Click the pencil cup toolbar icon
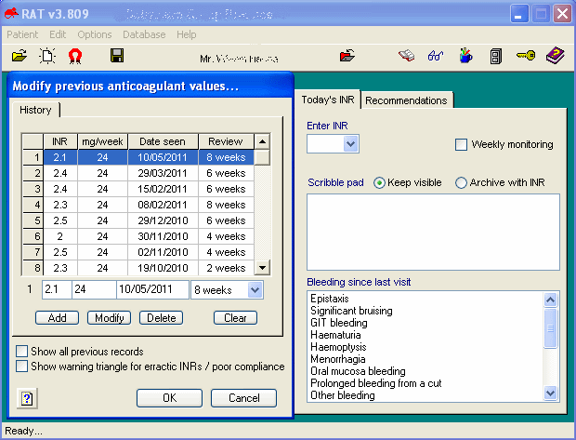576x440 pixels. (465, 56)
